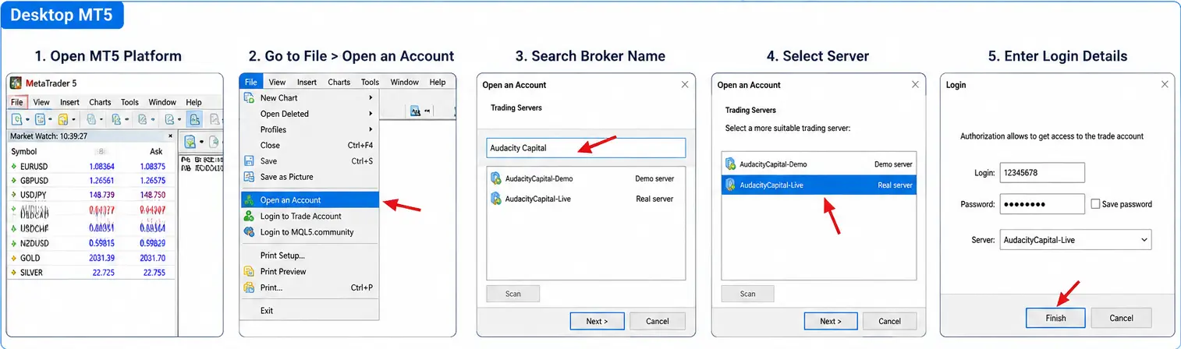
Task: Click Cancel in the Login dialog
Action: pyautogui.click(x=1122, y=318)
